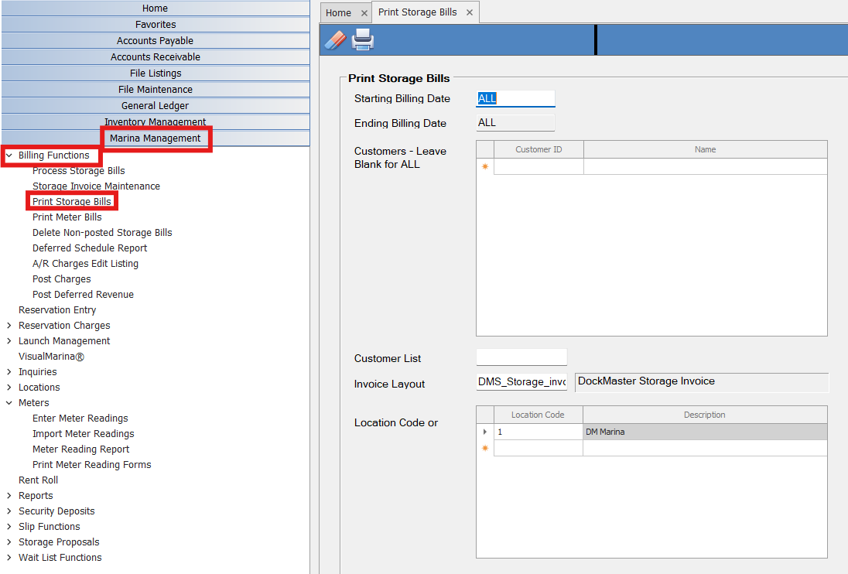Switch to the Home tab
The width and height of the screenshot is (848, 574).
[x=338, y=13]
